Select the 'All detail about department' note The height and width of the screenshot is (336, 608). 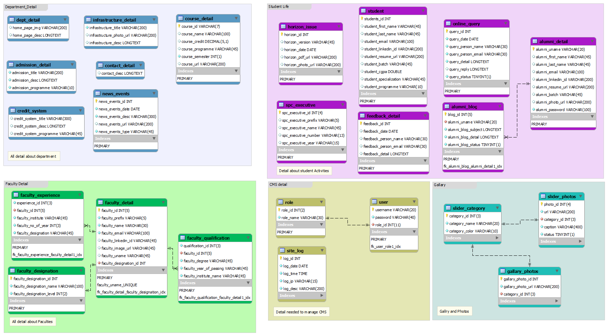34,156
